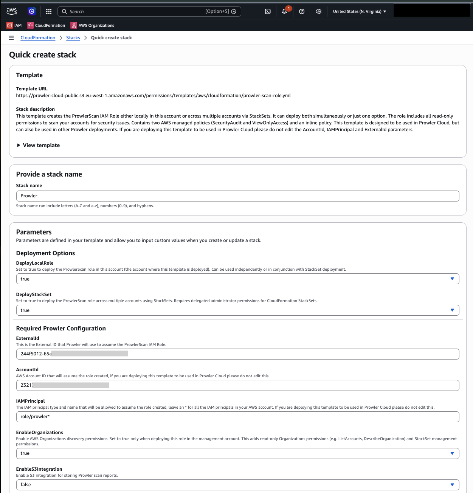Open the settings gear
The image size is (473, 493).
(319, 11)
